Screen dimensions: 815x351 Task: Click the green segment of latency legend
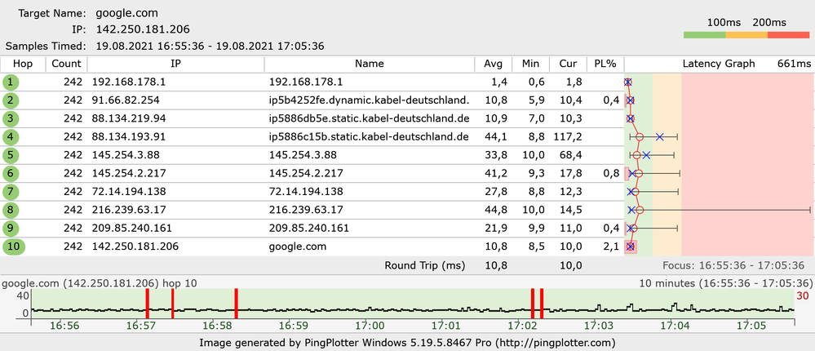[x=704, y=35]
